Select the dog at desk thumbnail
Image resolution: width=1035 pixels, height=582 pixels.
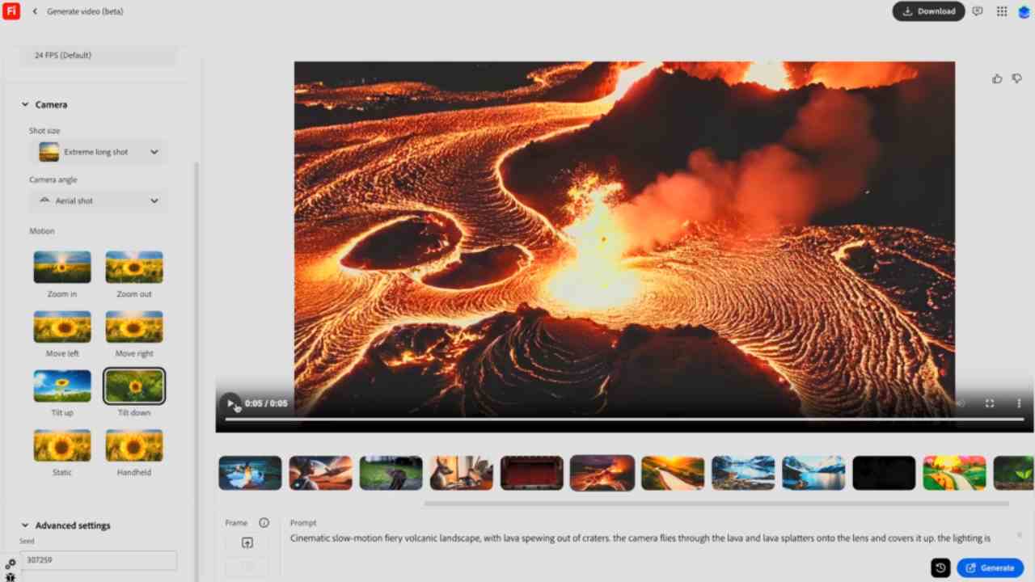[461, 473]
